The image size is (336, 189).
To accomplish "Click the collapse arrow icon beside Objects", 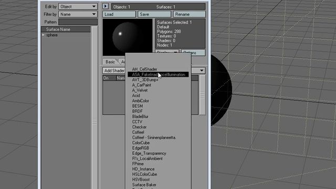I will coord(106,6).
